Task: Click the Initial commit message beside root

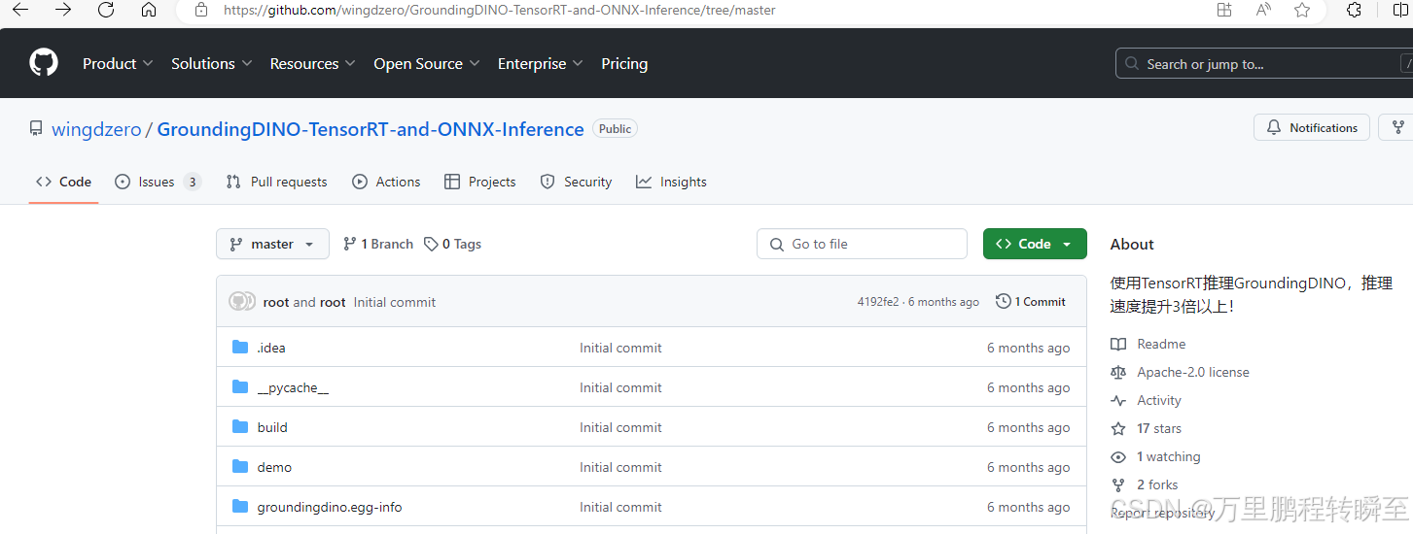Action: tap(395, 302)
